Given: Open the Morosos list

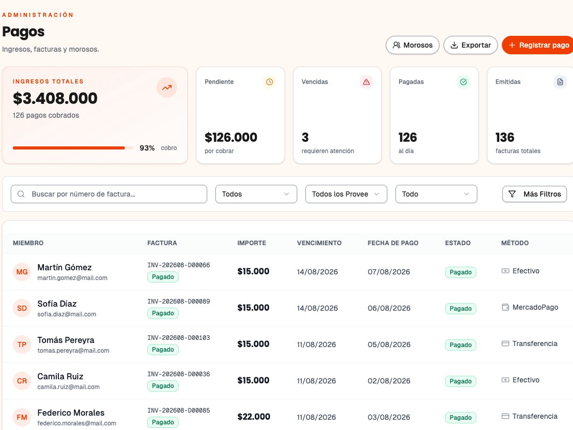Looking at the screenshot, I should [412, 45].
